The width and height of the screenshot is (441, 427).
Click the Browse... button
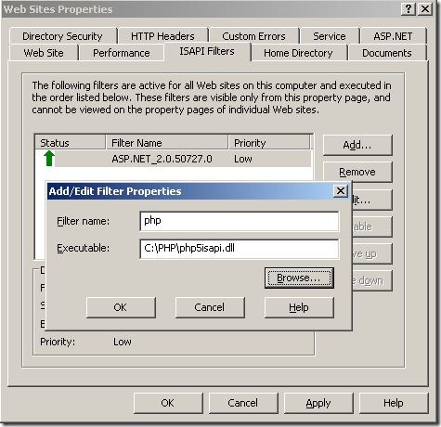point(299,278)
